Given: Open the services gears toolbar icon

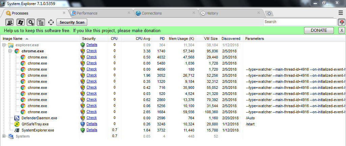Looking at the screenshot, I should tap(31, 22).
